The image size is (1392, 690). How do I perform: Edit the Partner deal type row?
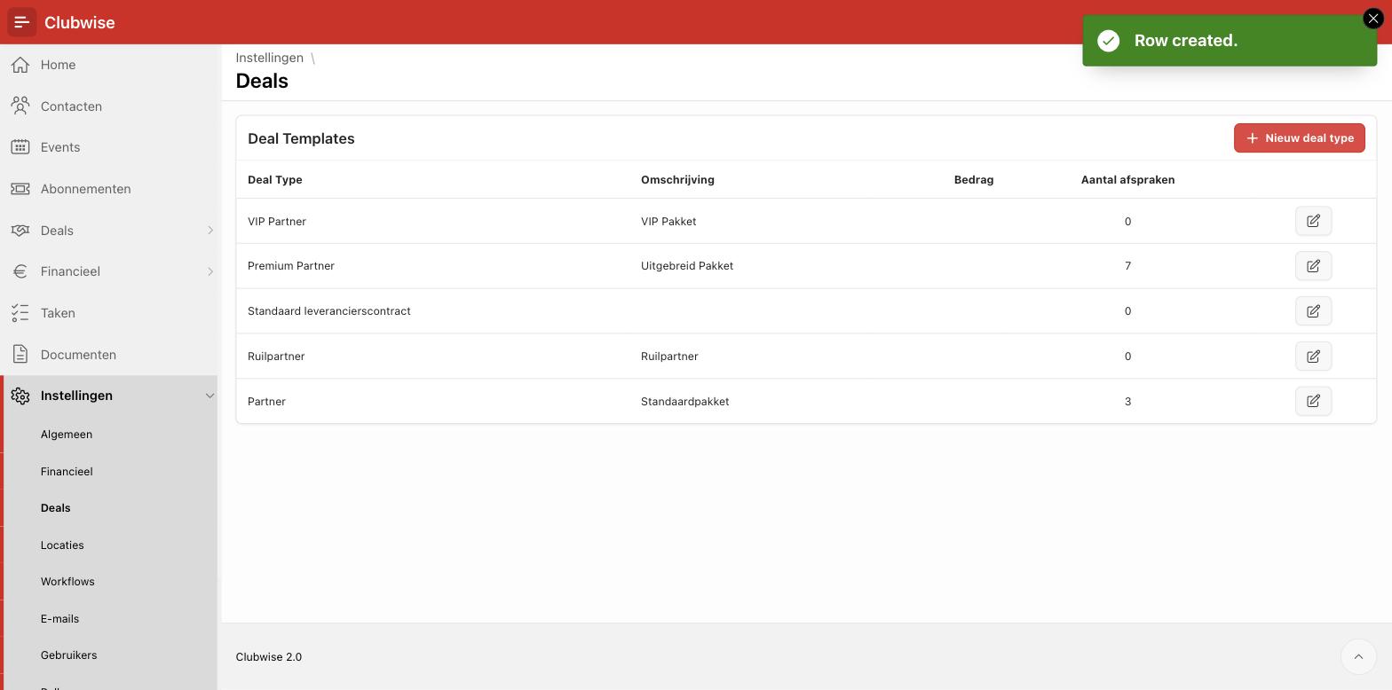click(1313, 401)
